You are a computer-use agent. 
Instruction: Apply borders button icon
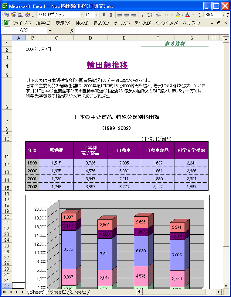click(167, 15)
